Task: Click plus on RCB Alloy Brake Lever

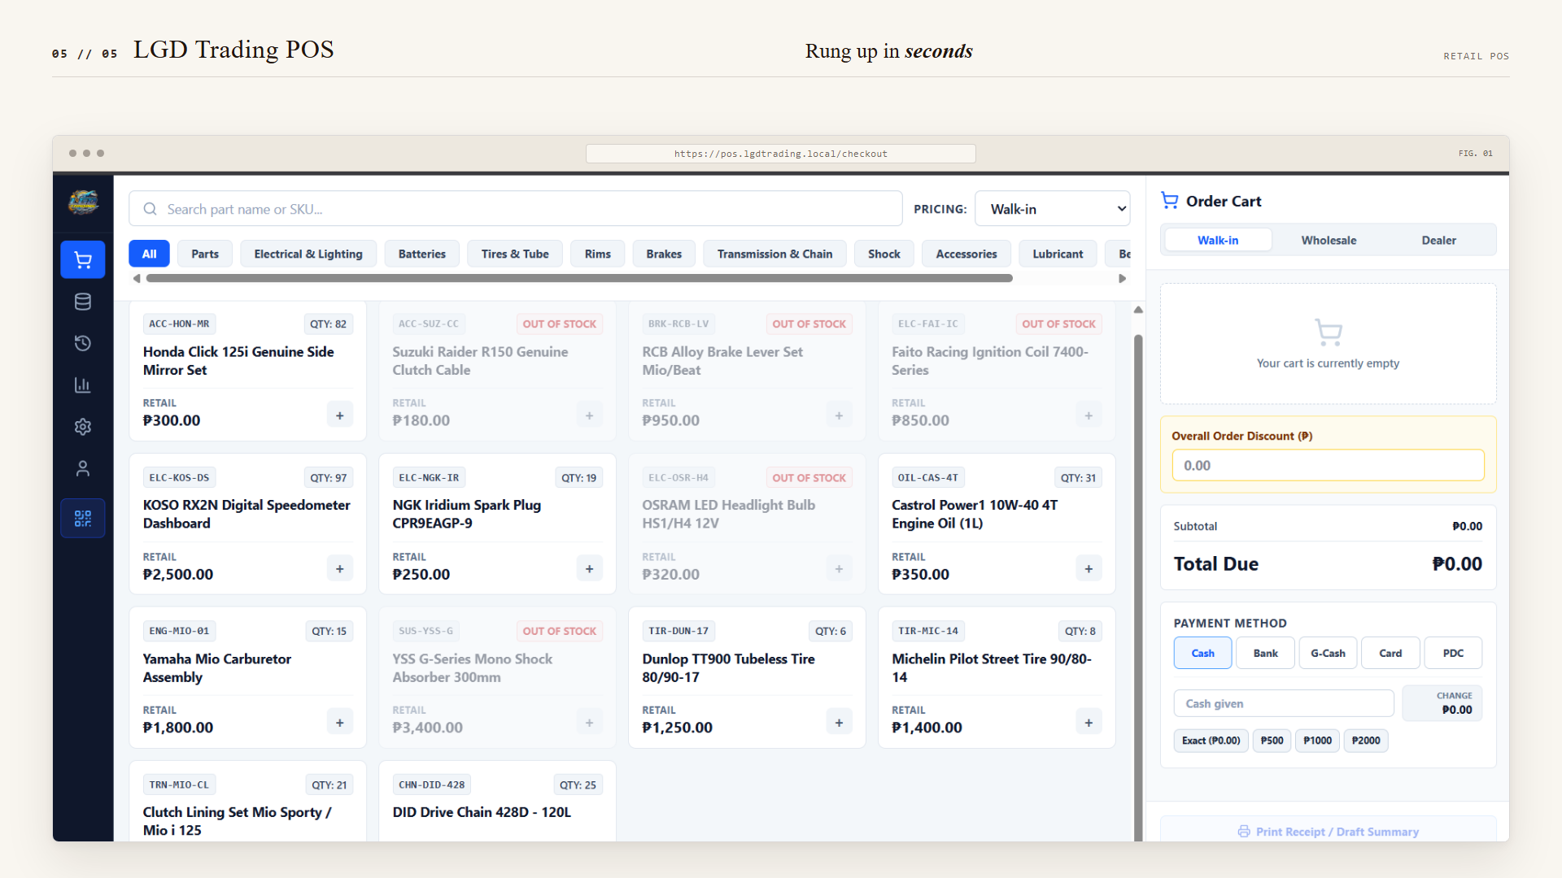Action: pos(839,415)
